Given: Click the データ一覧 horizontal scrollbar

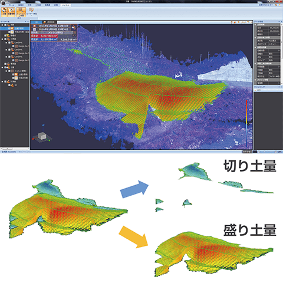Looking at the screenshot, I should click(15, 149).
